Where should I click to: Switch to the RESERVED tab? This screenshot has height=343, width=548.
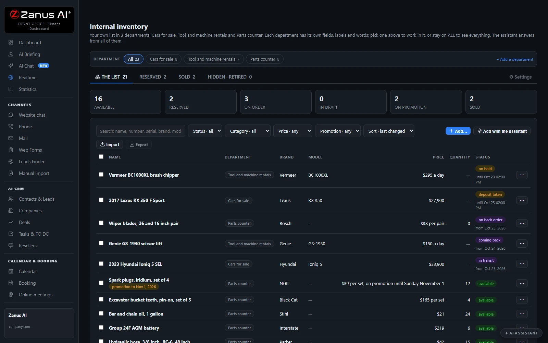pos(153,77)
